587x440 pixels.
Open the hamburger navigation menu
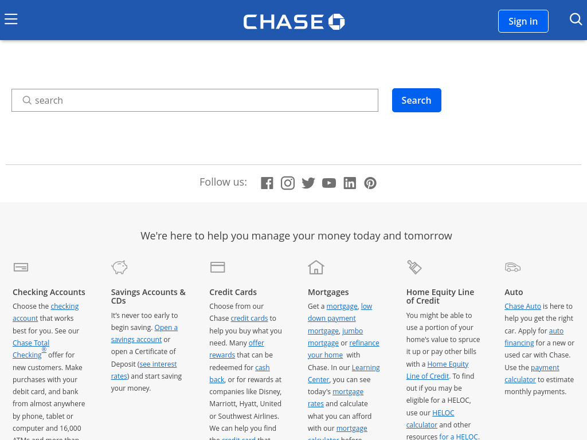11,19
